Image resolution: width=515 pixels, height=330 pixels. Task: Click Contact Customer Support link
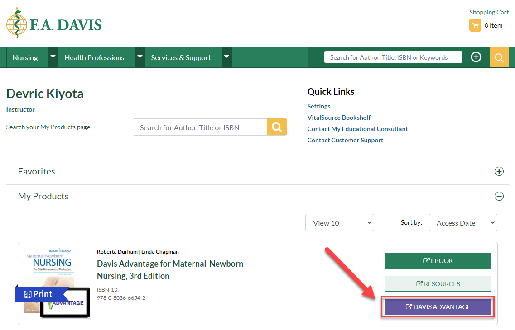[x=345, y=140]
